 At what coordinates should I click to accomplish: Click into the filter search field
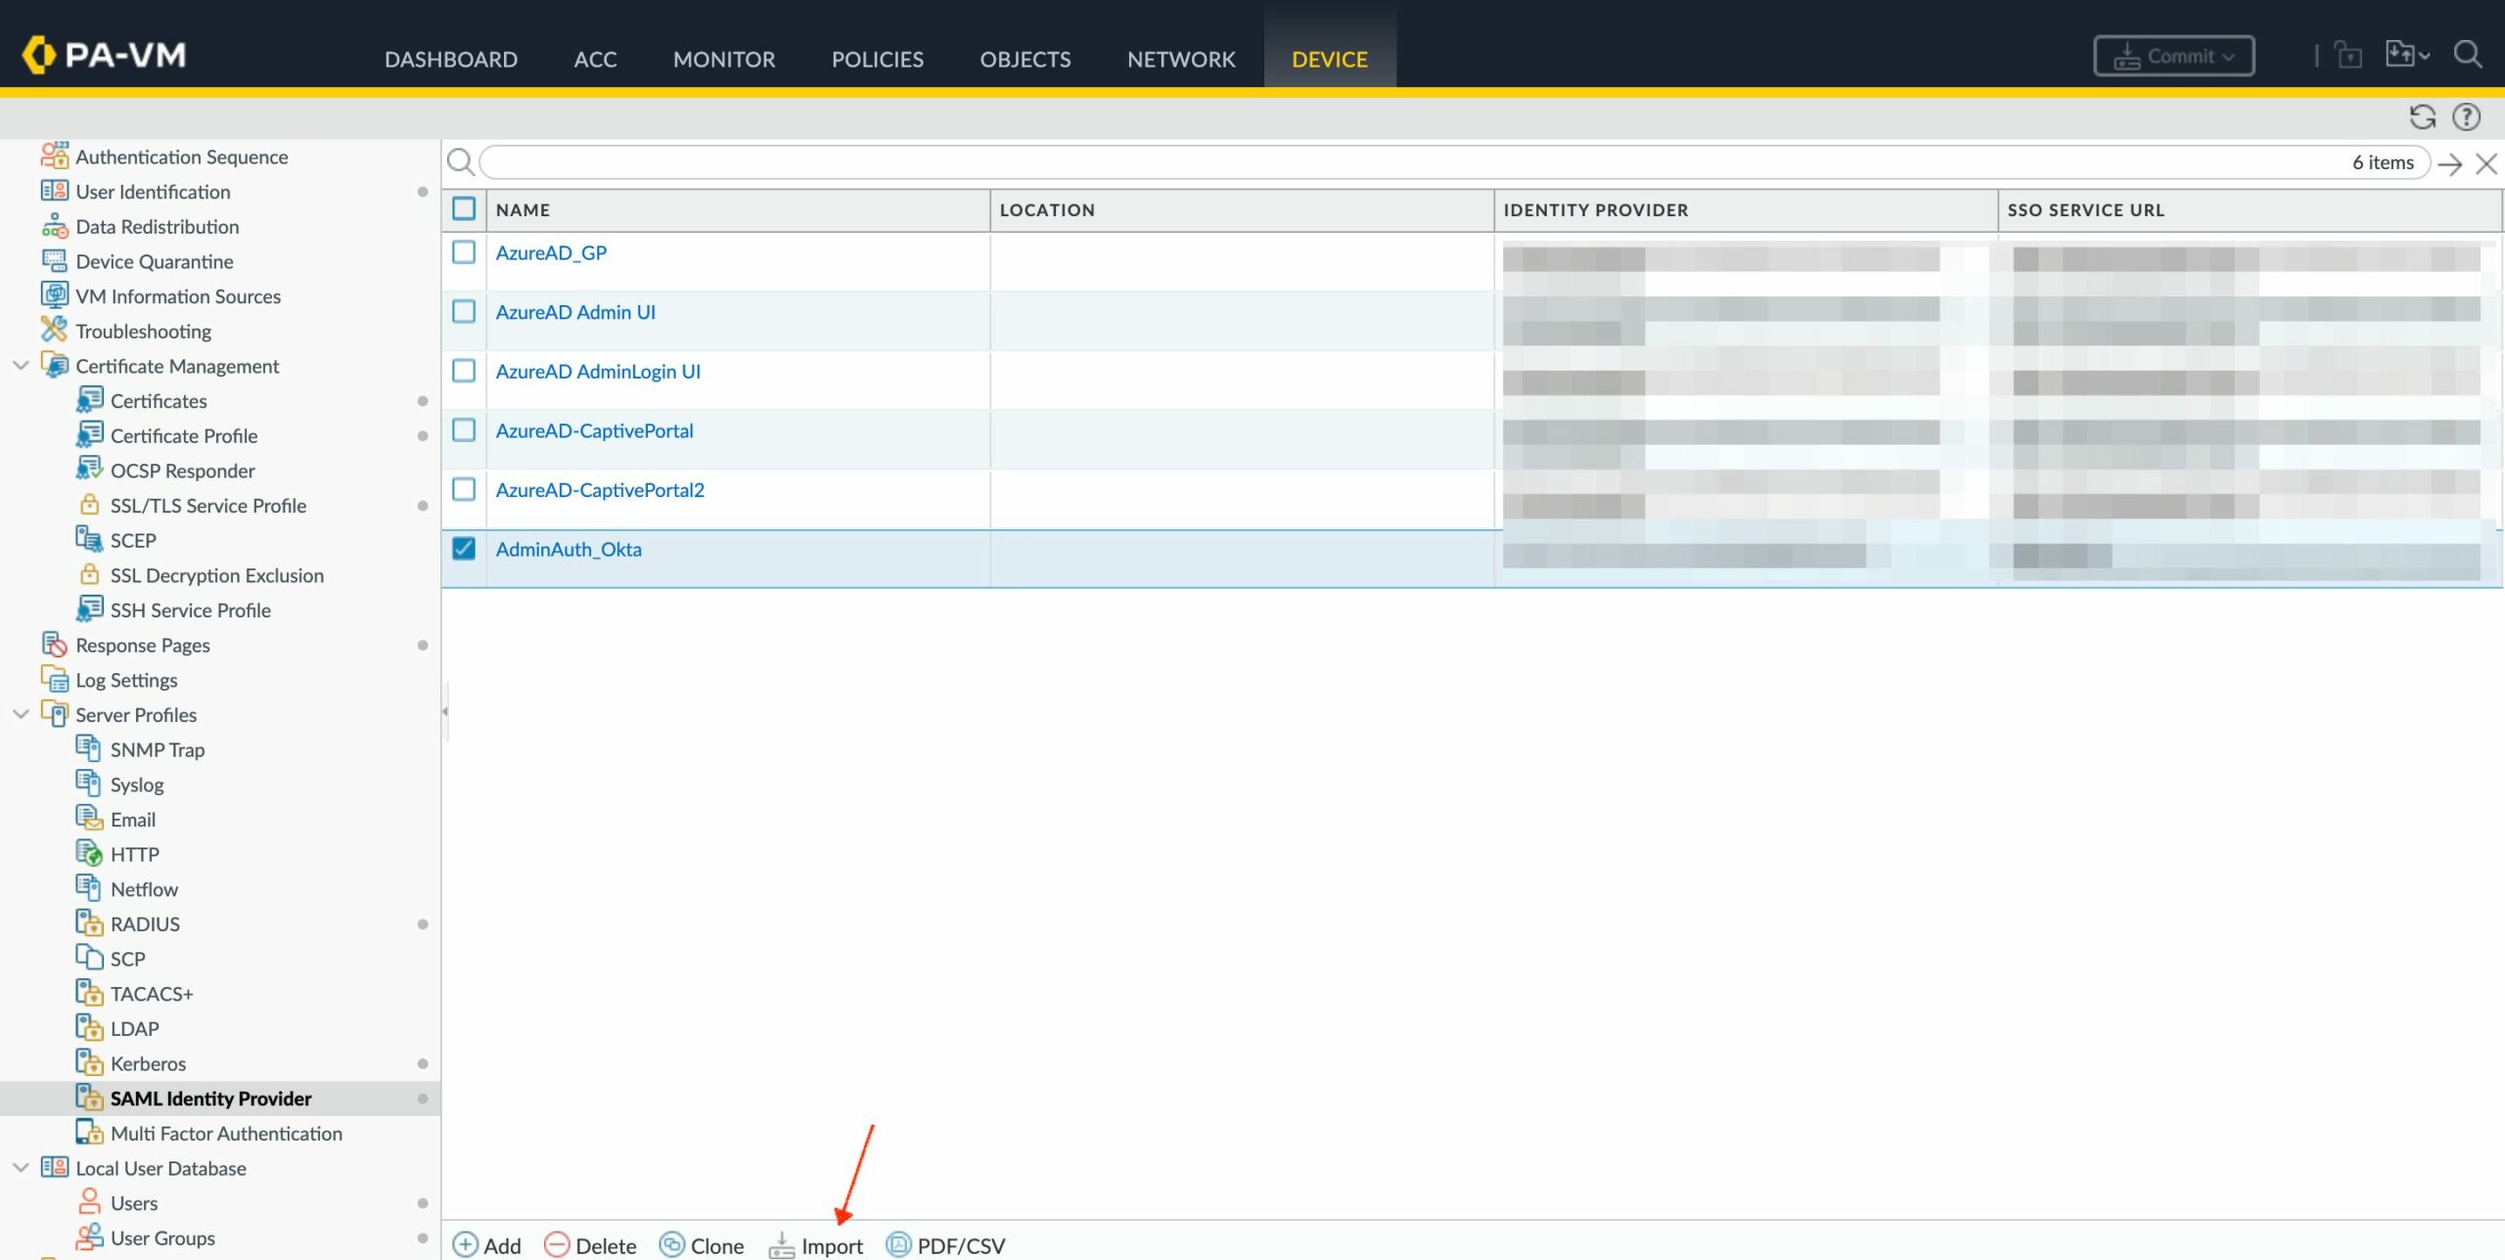coord(1370,163)
